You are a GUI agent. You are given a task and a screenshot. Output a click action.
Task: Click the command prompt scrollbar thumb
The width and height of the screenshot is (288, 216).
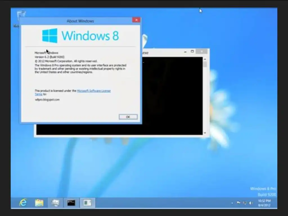pyautogui.click(x=205, y=64)
